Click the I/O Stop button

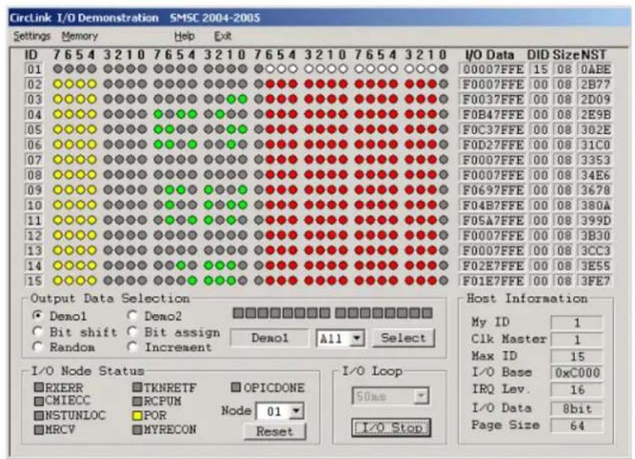click(391, 427)
